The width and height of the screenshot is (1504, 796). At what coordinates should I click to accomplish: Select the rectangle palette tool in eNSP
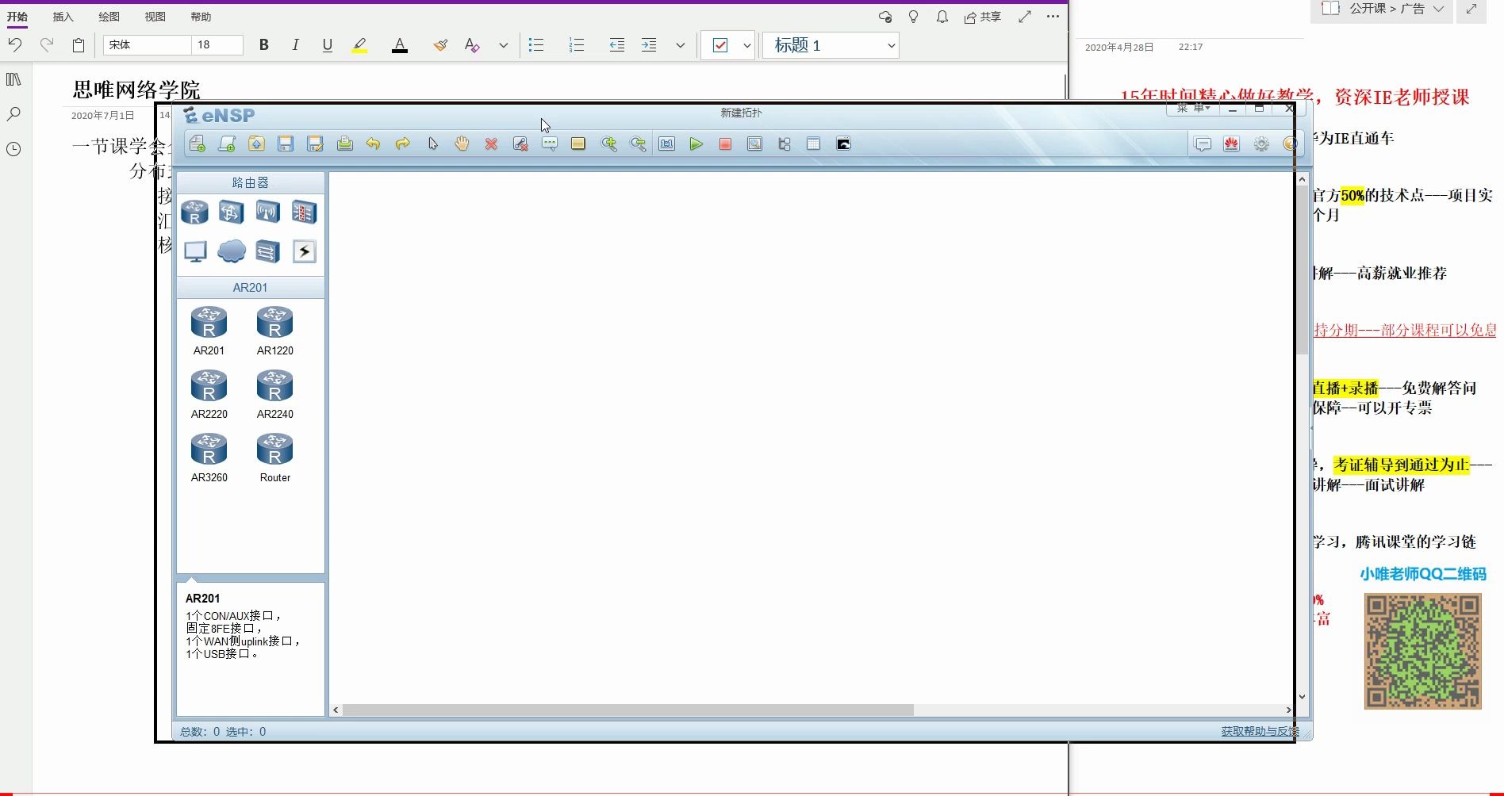pos(578,144)
